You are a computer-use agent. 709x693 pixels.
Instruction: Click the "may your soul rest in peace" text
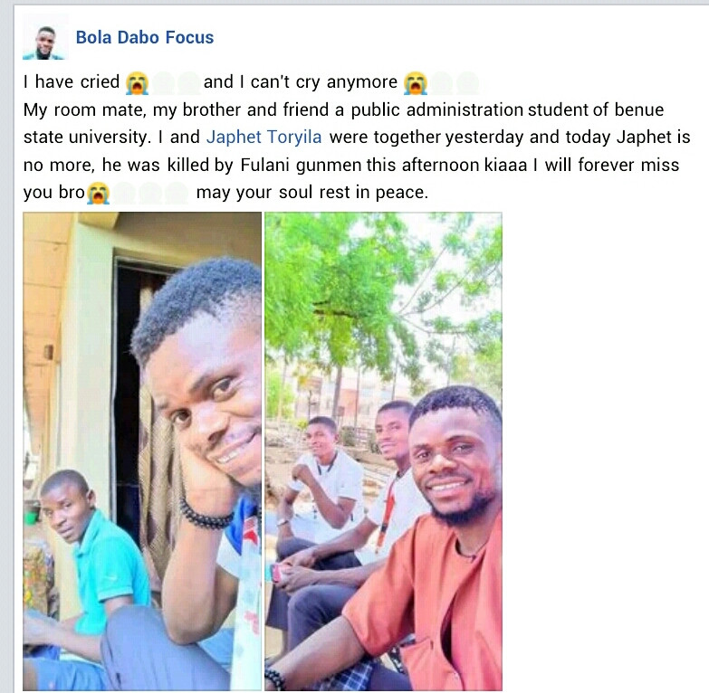[311, 193]
